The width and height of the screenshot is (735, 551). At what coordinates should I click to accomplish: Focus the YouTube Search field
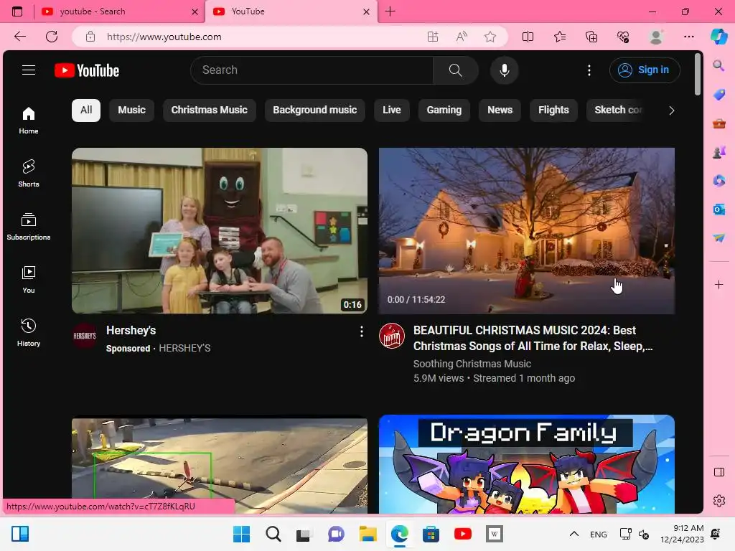pos(312,70)
